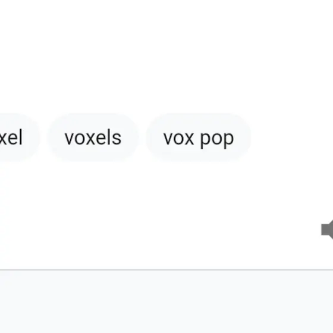Screen dimensions: 333x333
Task: Play pronunciation audio via speaker icon
Action: click(x=327, y=230)
